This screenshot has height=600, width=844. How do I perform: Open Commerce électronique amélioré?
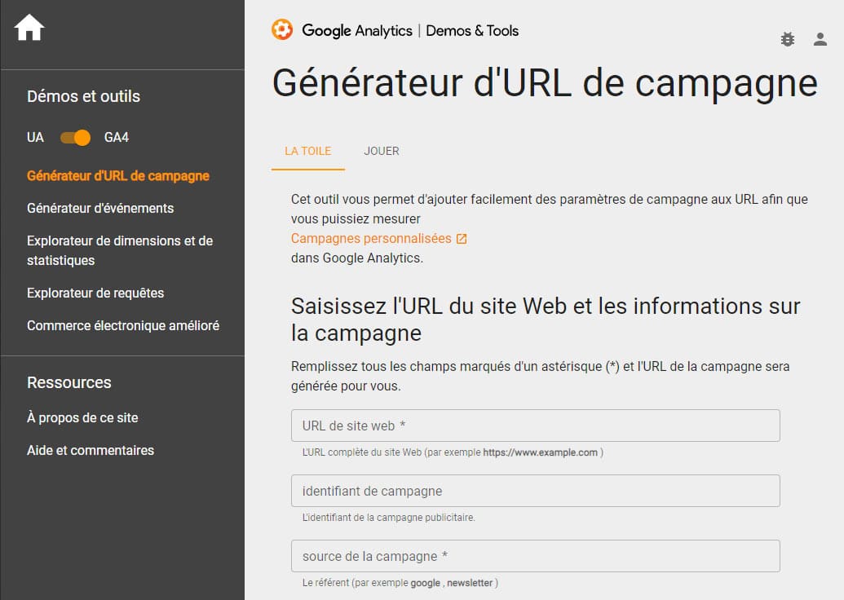click(123, 326)
